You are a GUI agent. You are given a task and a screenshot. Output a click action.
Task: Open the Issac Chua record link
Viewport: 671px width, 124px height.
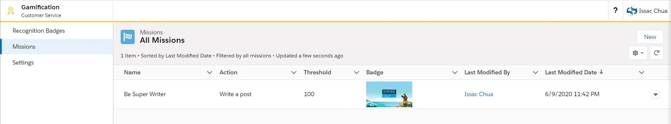coord(478,94)
